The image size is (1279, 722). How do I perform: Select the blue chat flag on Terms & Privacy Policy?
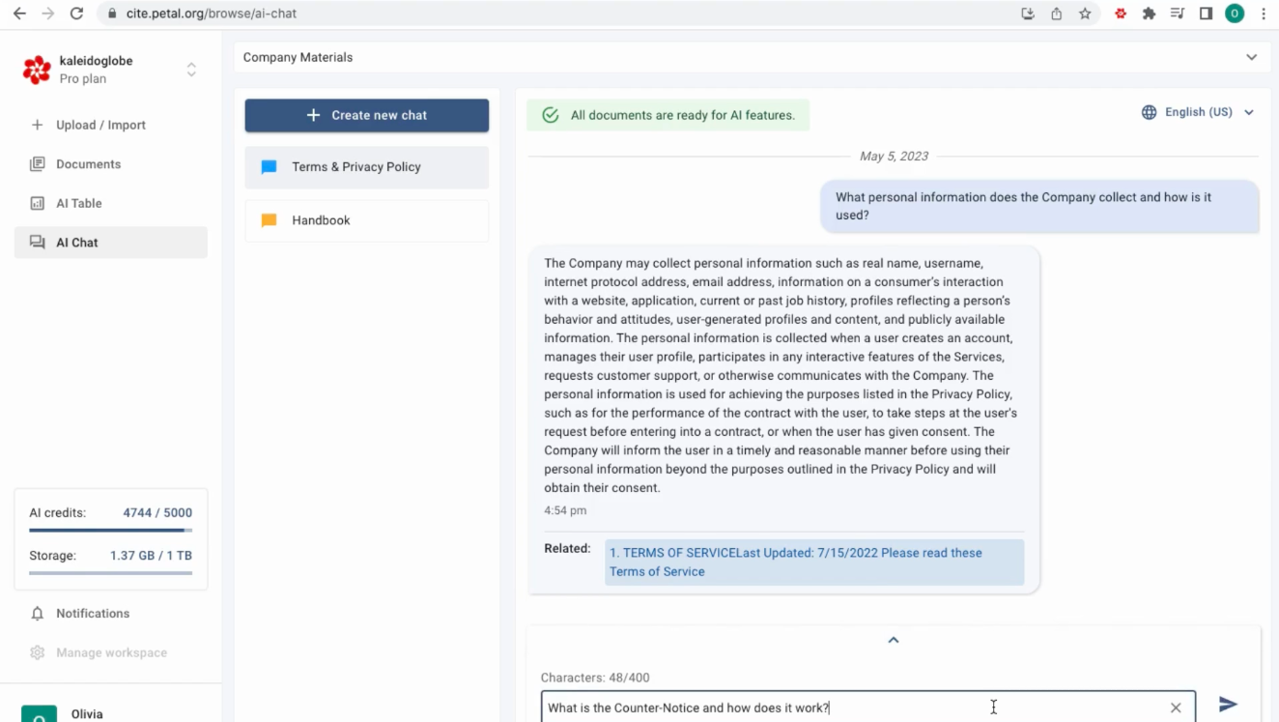270,166
